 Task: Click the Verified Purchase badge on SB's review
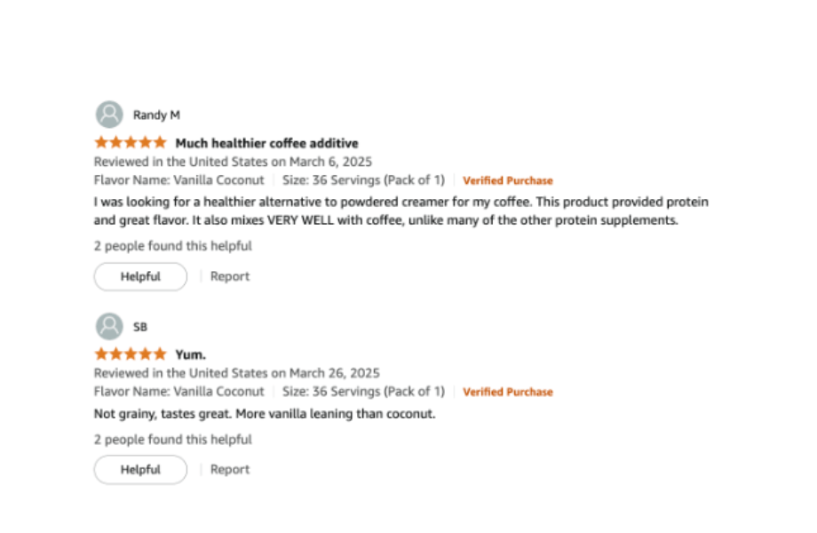coord(507,392)
